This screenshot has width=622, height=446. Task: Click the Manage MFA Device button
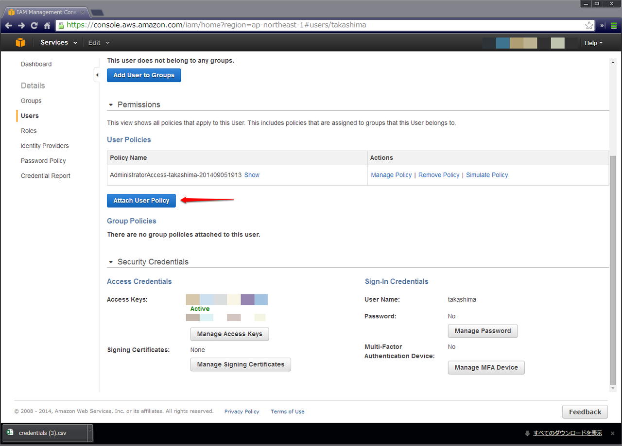(x=486, y=367)
